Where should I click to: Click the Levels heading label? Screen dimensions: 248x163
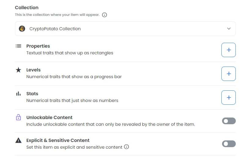[33, 70]
